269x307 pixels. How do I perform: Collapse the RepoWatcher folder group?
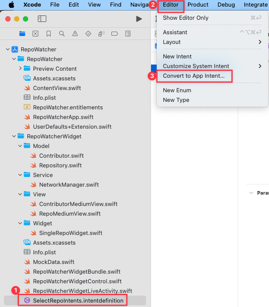[x=14, y=59]
